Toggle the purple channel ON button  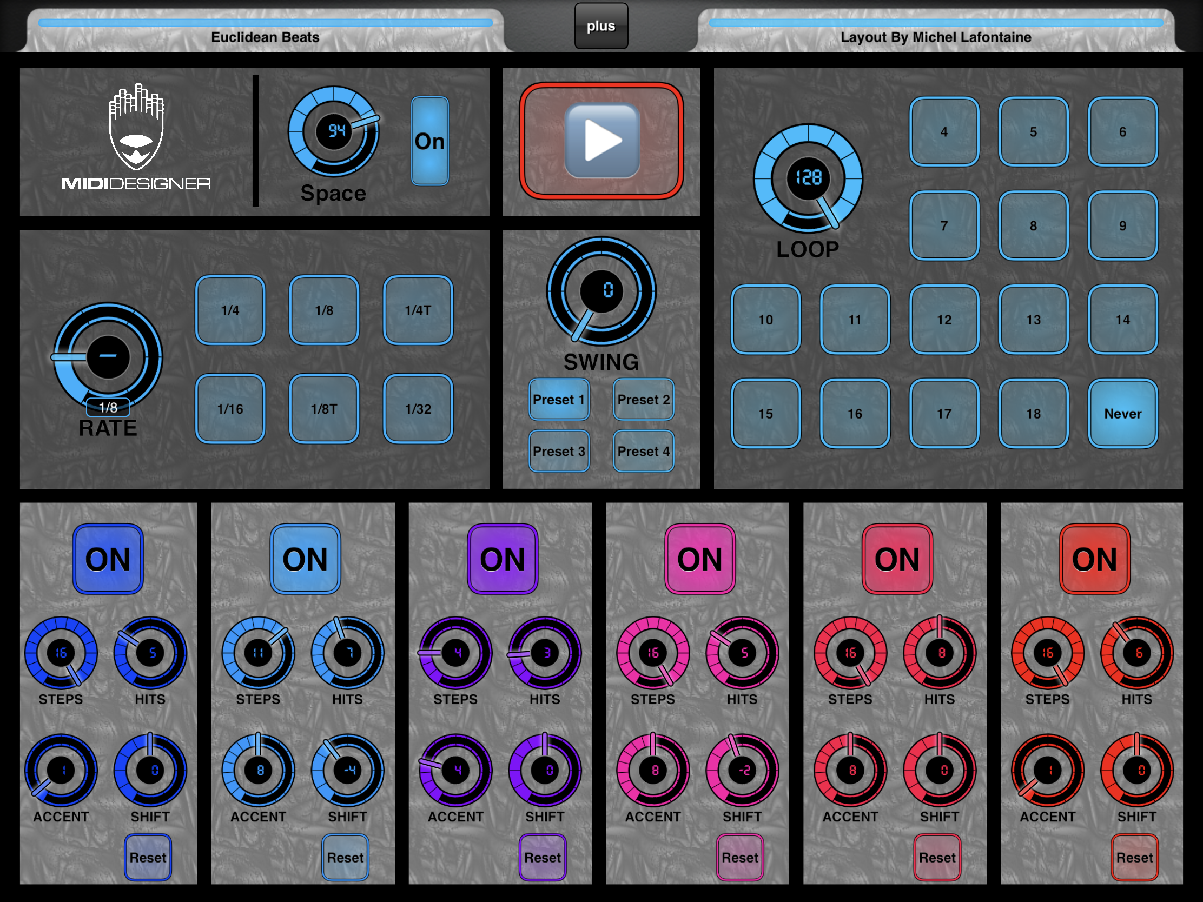(x=503, y=559)
